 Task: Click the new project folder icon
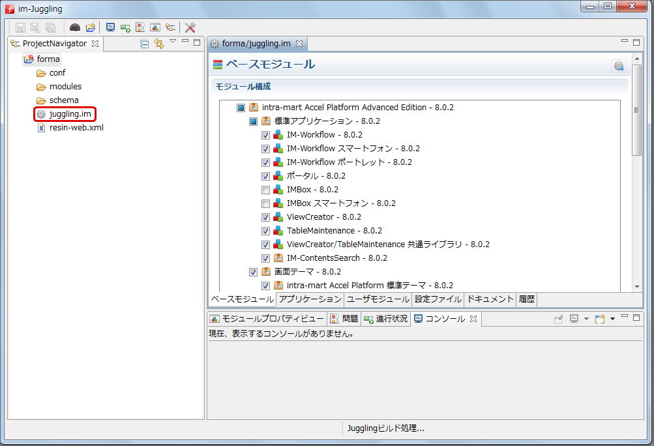(x=91, y=27)
